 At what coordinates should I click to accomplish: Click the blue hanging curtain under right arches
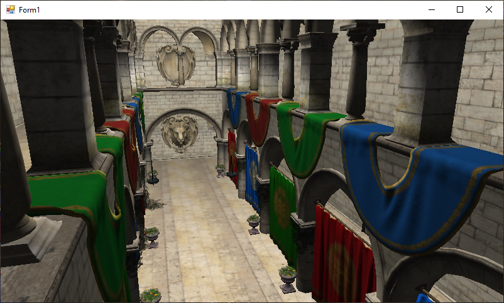click(x=252, y=176)
